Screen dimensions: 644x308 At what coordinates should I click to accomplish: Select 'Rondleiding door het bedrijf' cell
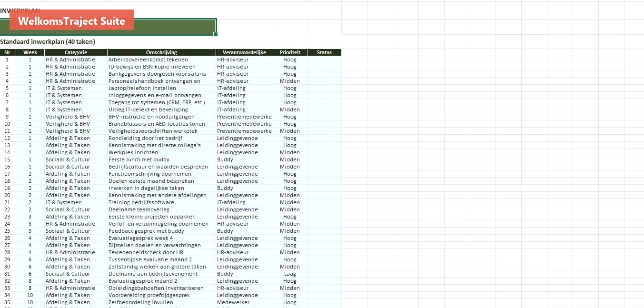point(162,138)
